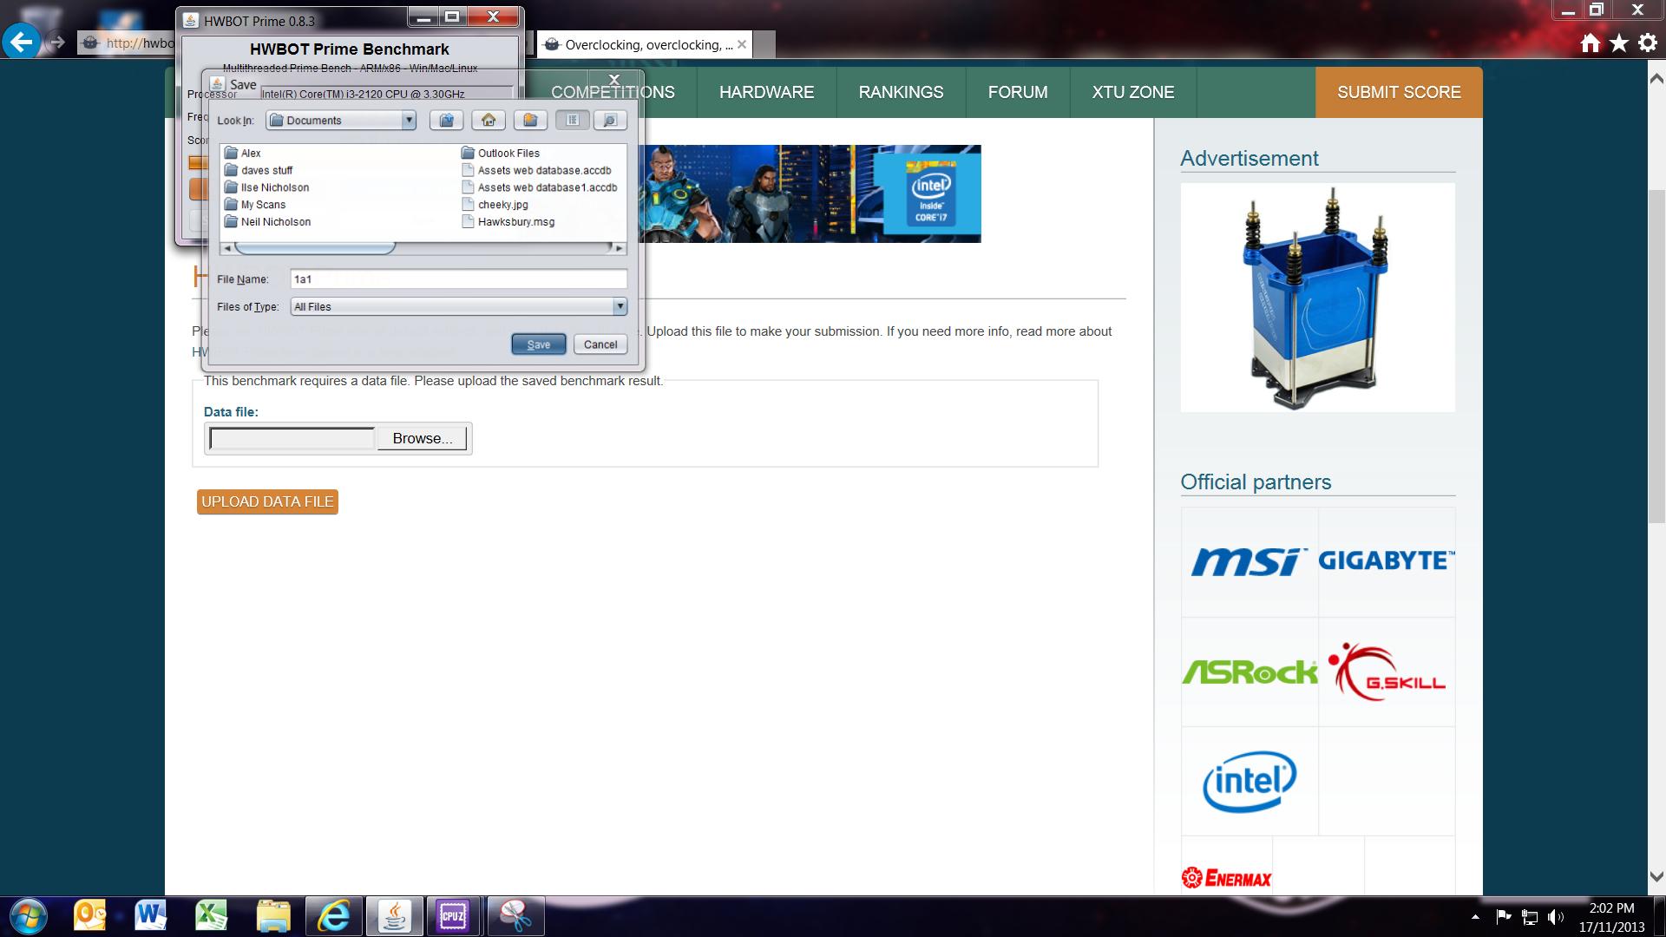Switch to Java app in taskbar
Viewport: 1666px width, 937px height.
click(395, 916)
